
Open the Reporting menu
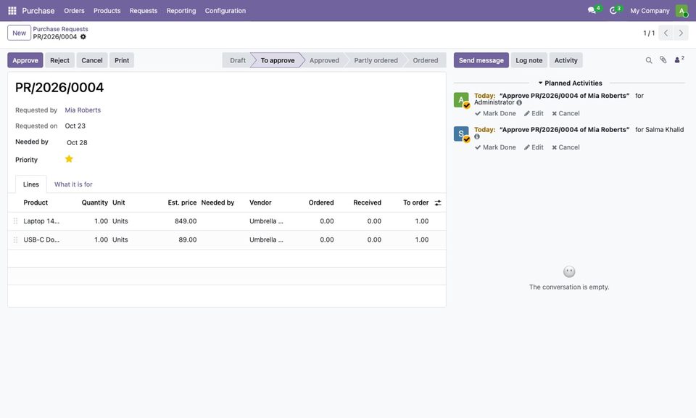click(181, 10)
